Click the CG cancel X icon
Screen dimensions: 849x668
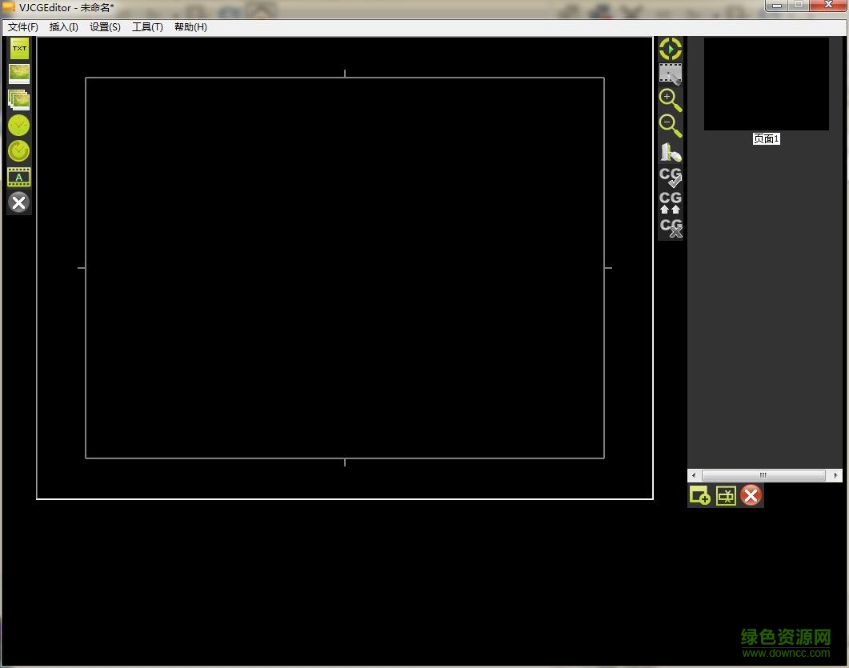tap(671, 228)
